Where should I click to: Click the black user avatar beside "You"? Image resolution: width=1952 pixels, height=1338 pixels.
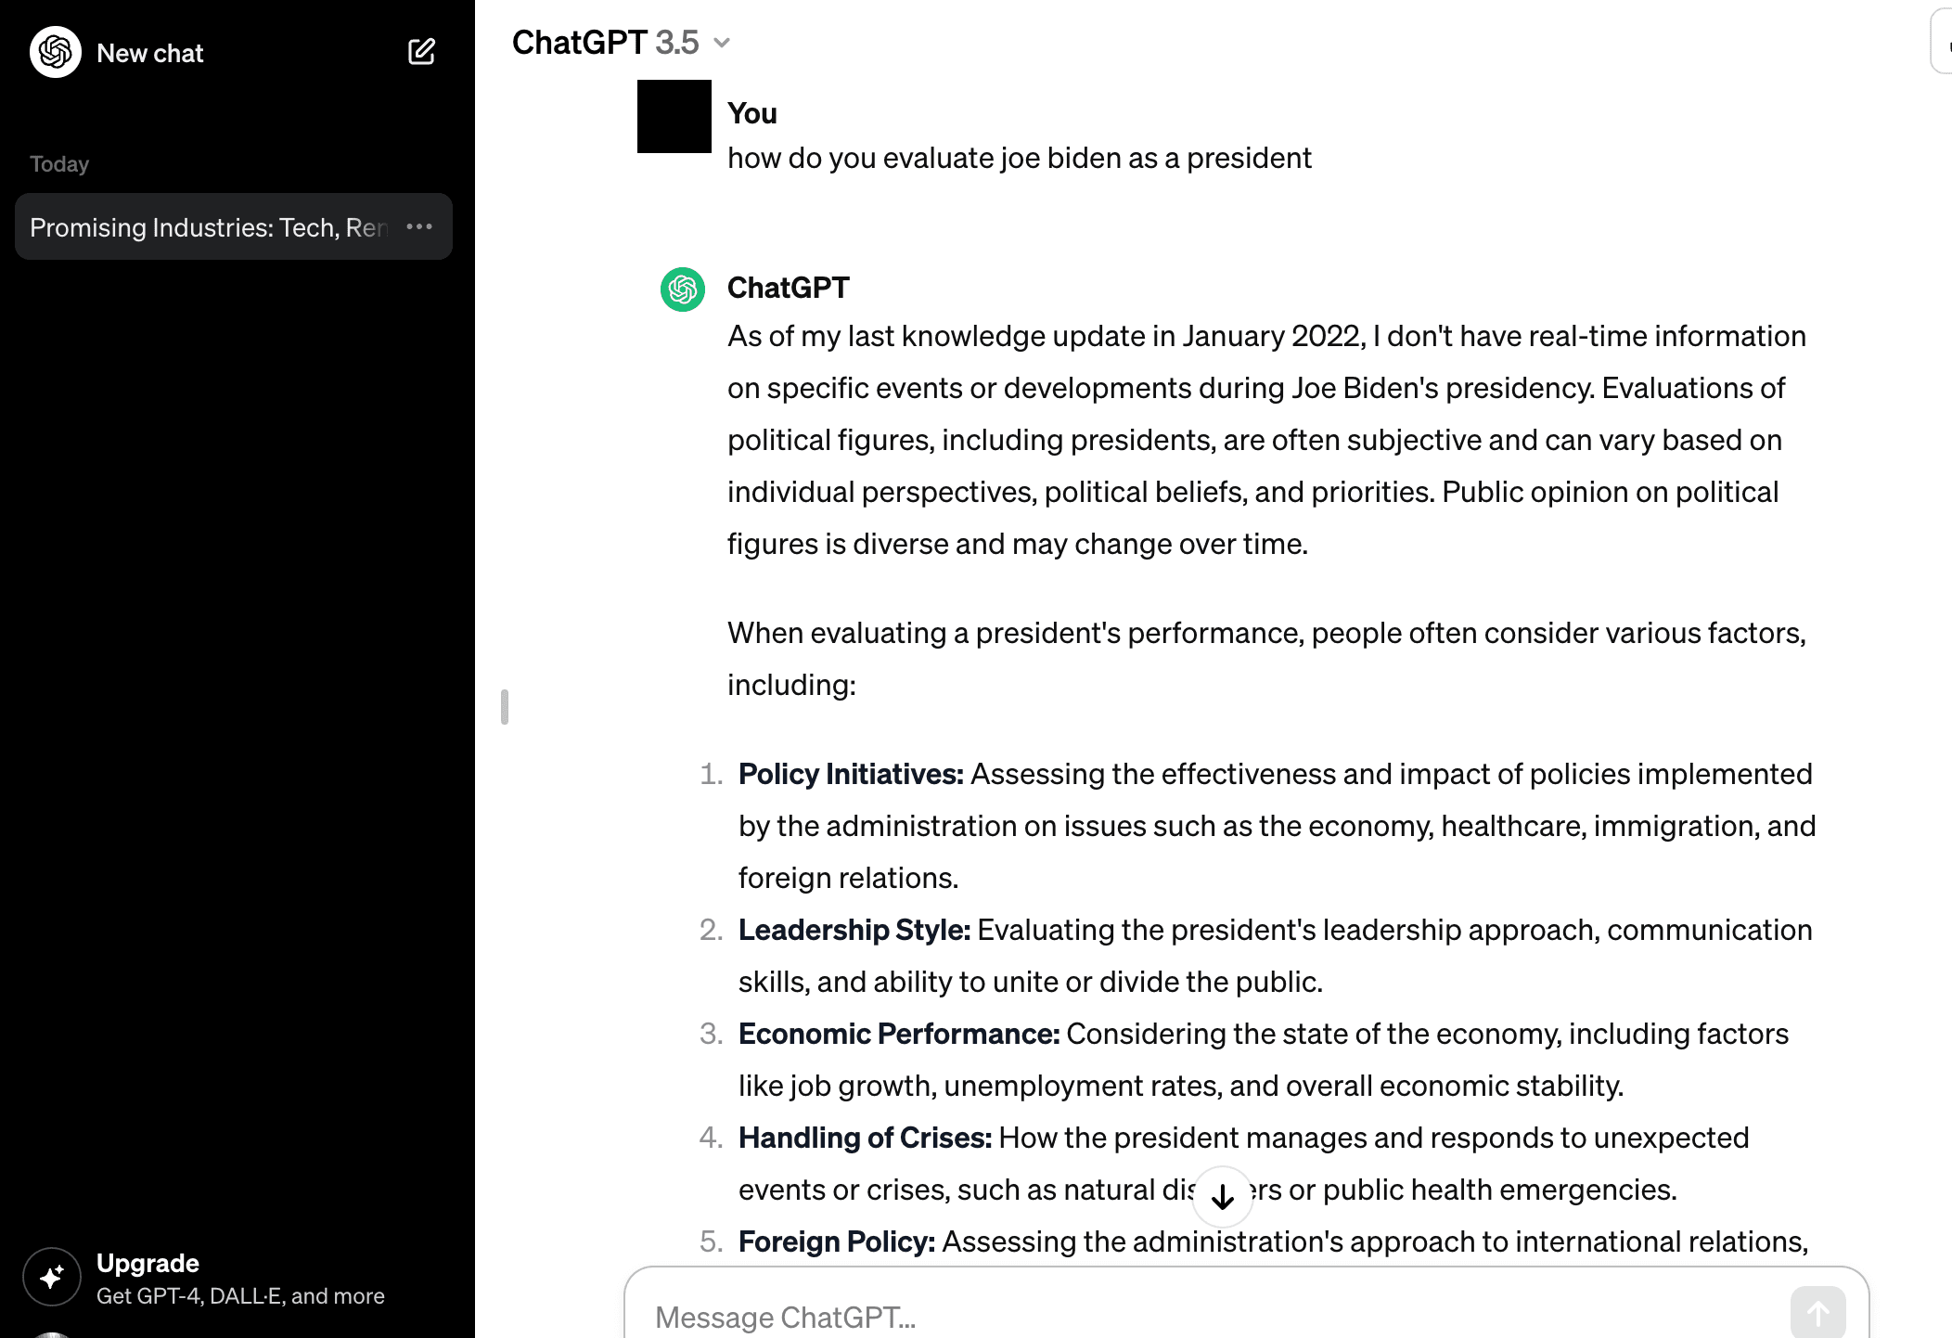(x=674, y=117)
